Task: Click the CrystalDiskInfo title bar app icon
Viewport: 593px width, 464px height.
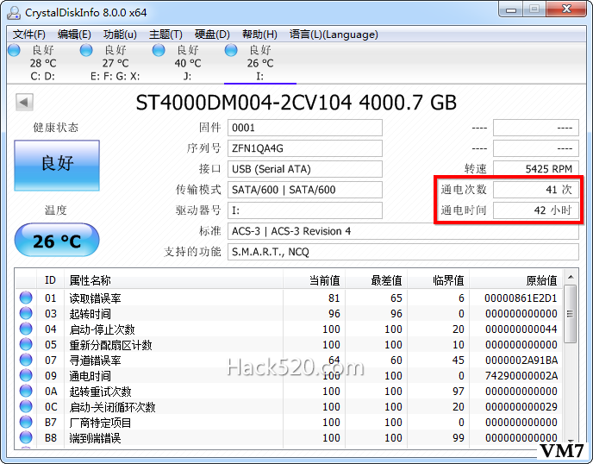Action: pos(14,12)
